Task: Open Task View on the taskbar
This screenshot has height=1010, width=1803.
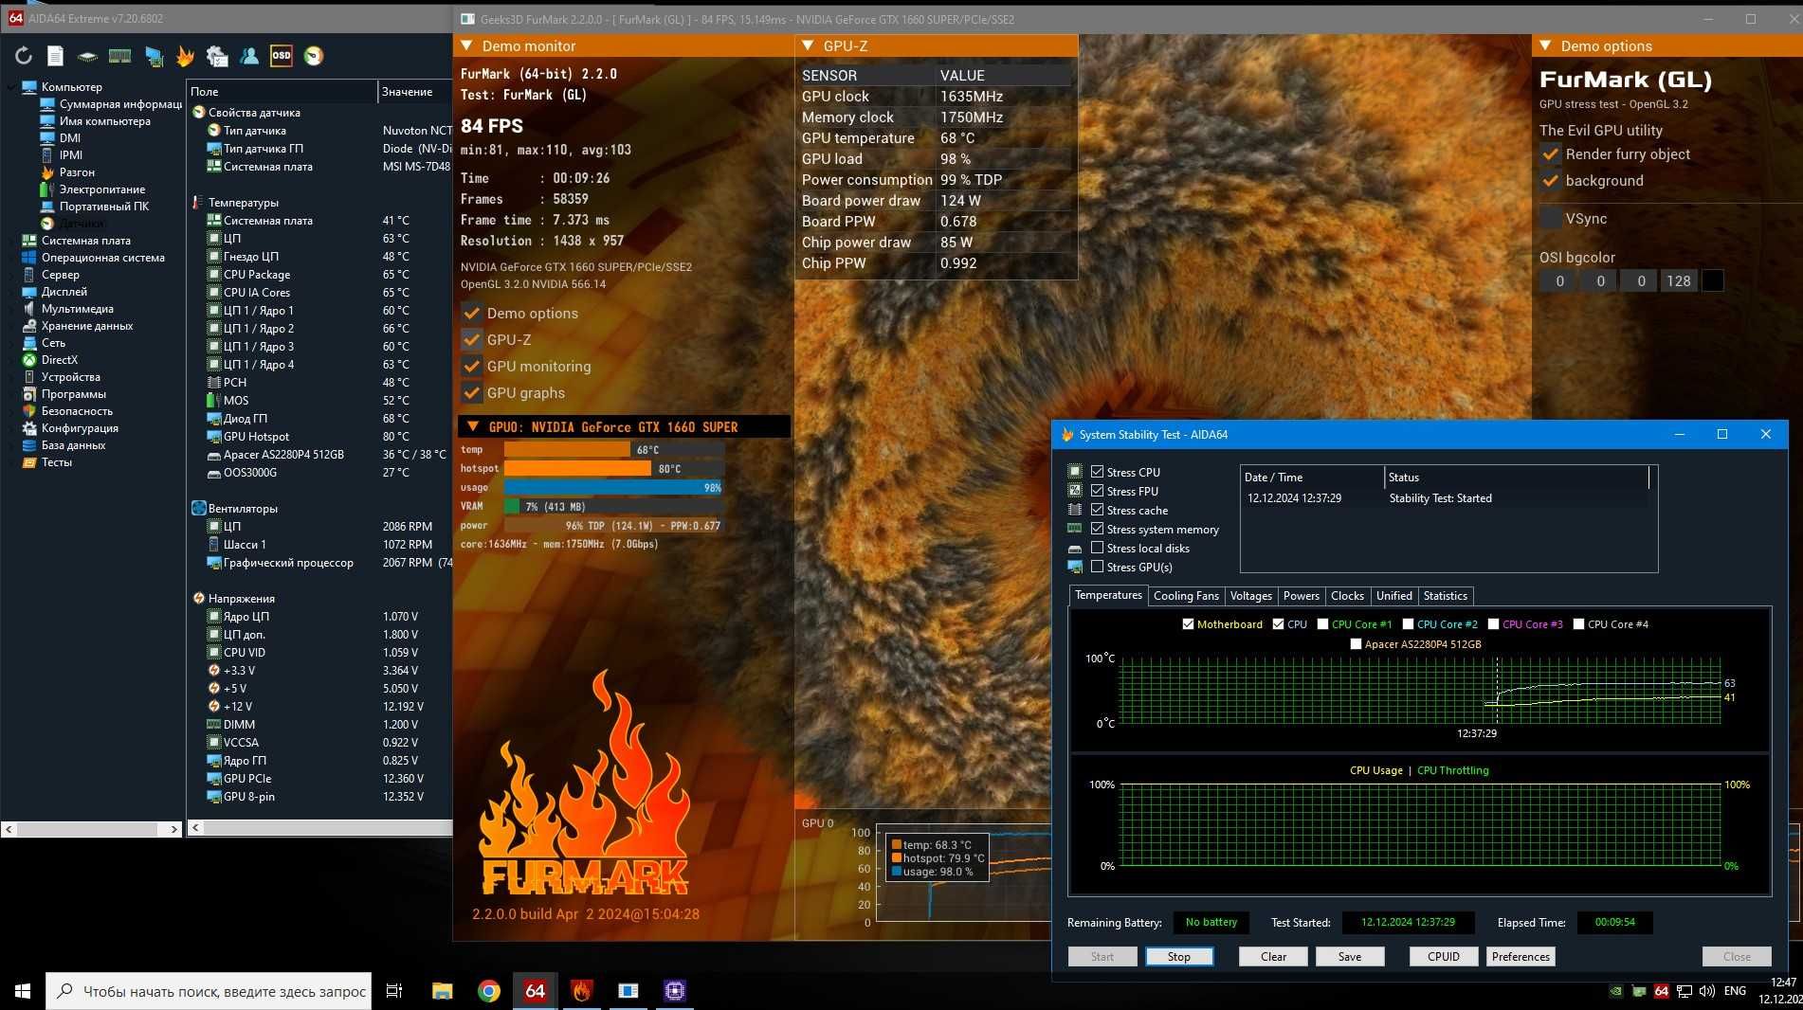Action: [394, 991]
